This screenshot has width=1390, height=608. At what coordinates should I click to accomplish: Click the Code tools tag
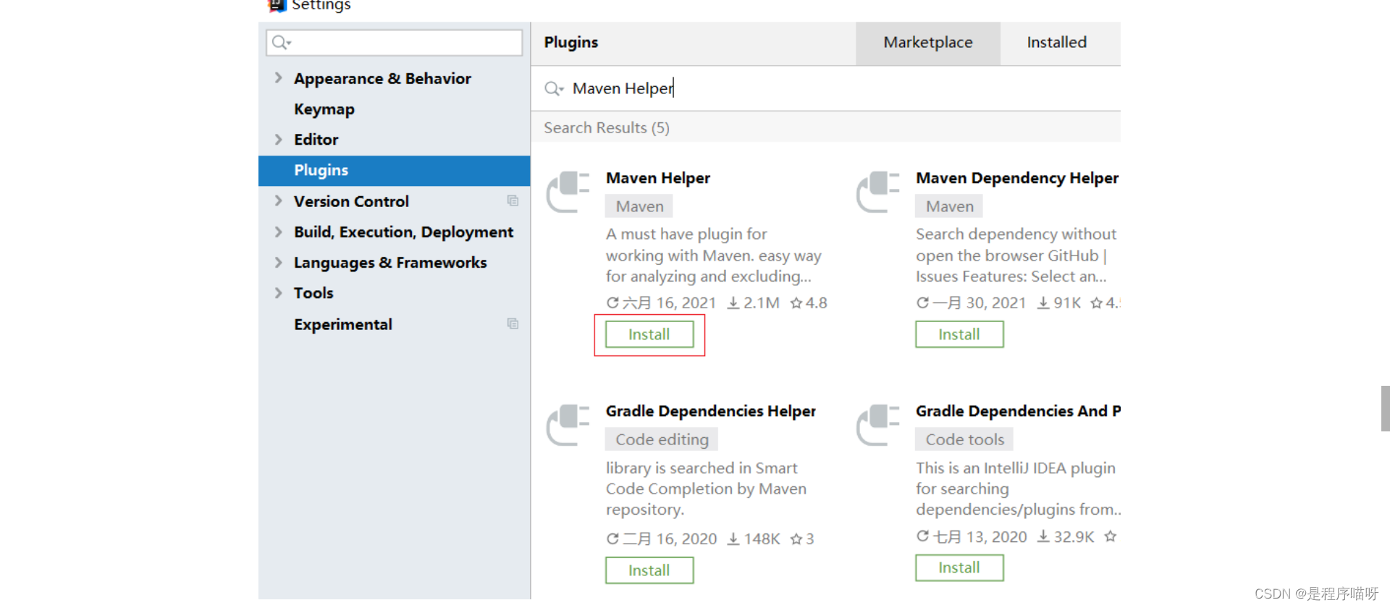point(964,439)
